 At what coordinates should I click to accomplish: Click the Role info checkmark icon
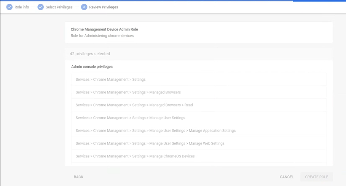click(x=10, y=7)
